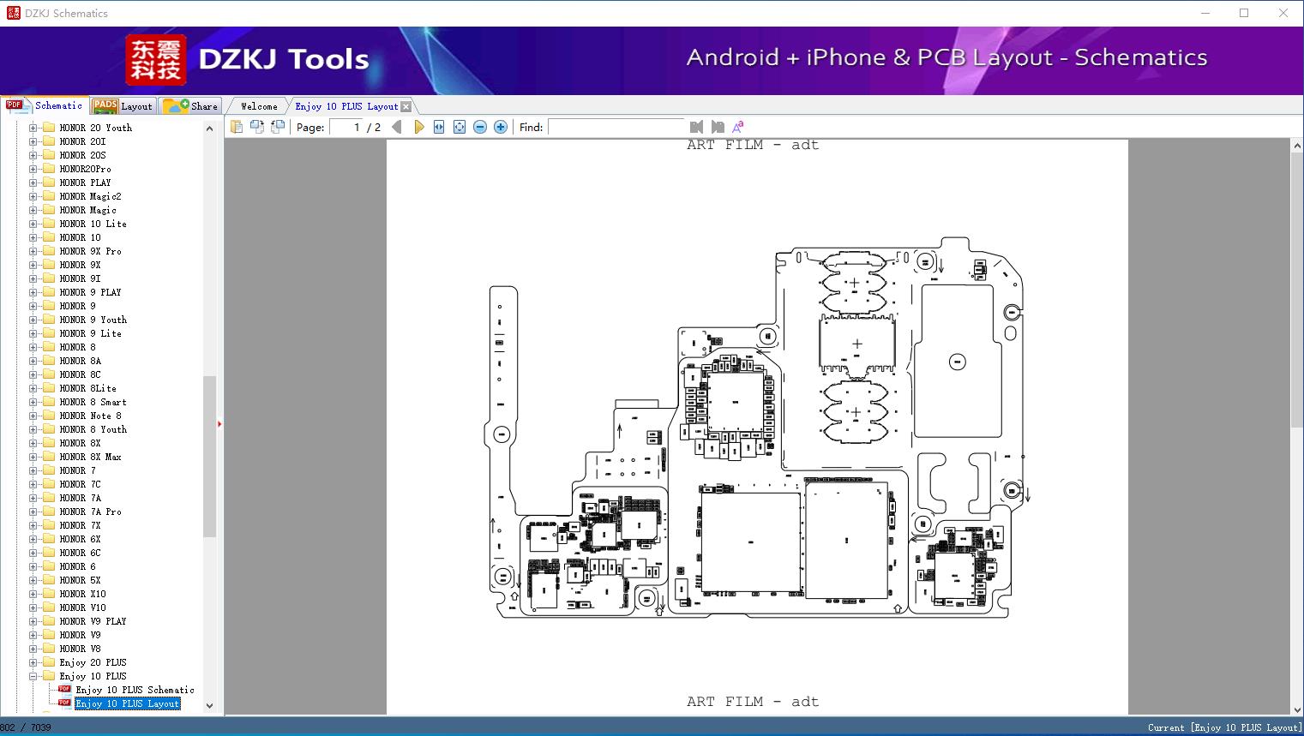Screen dimensions: 1304x736
Task: Click the rotate counterclockwise toolbar icon
Action: [x=257, y=127]
